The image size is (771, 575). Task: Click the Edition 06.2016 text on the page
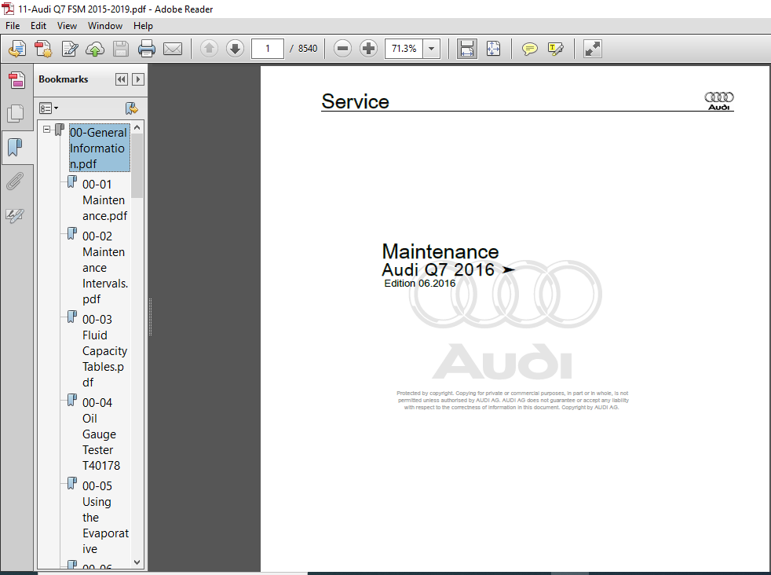click(420, 284)
